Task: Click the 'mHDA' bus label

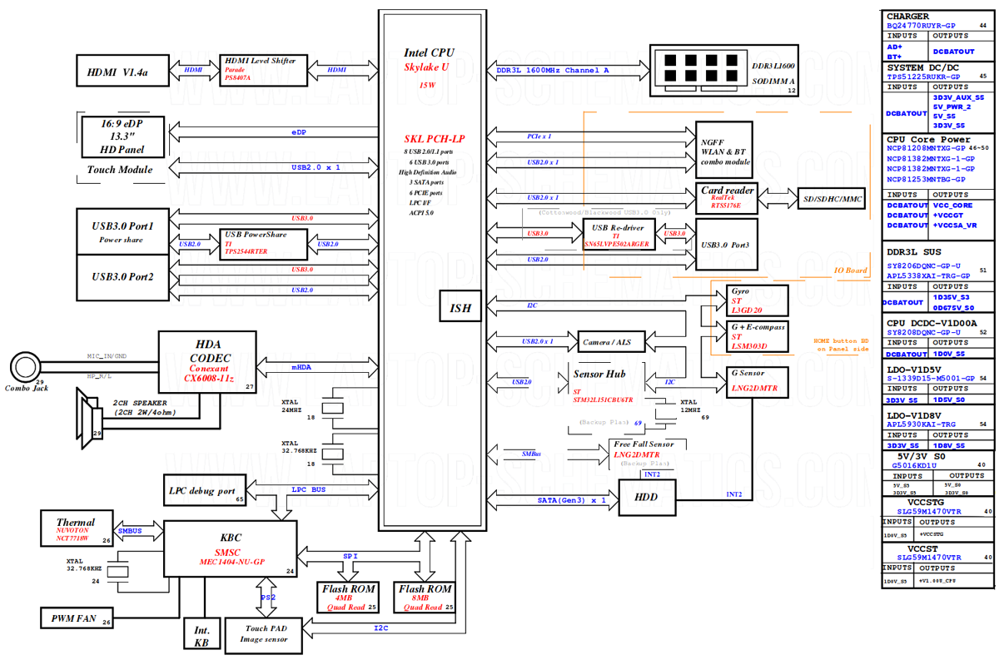Action: click(301, 366)
